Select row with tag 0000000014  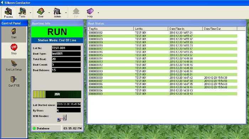(163, 59)
